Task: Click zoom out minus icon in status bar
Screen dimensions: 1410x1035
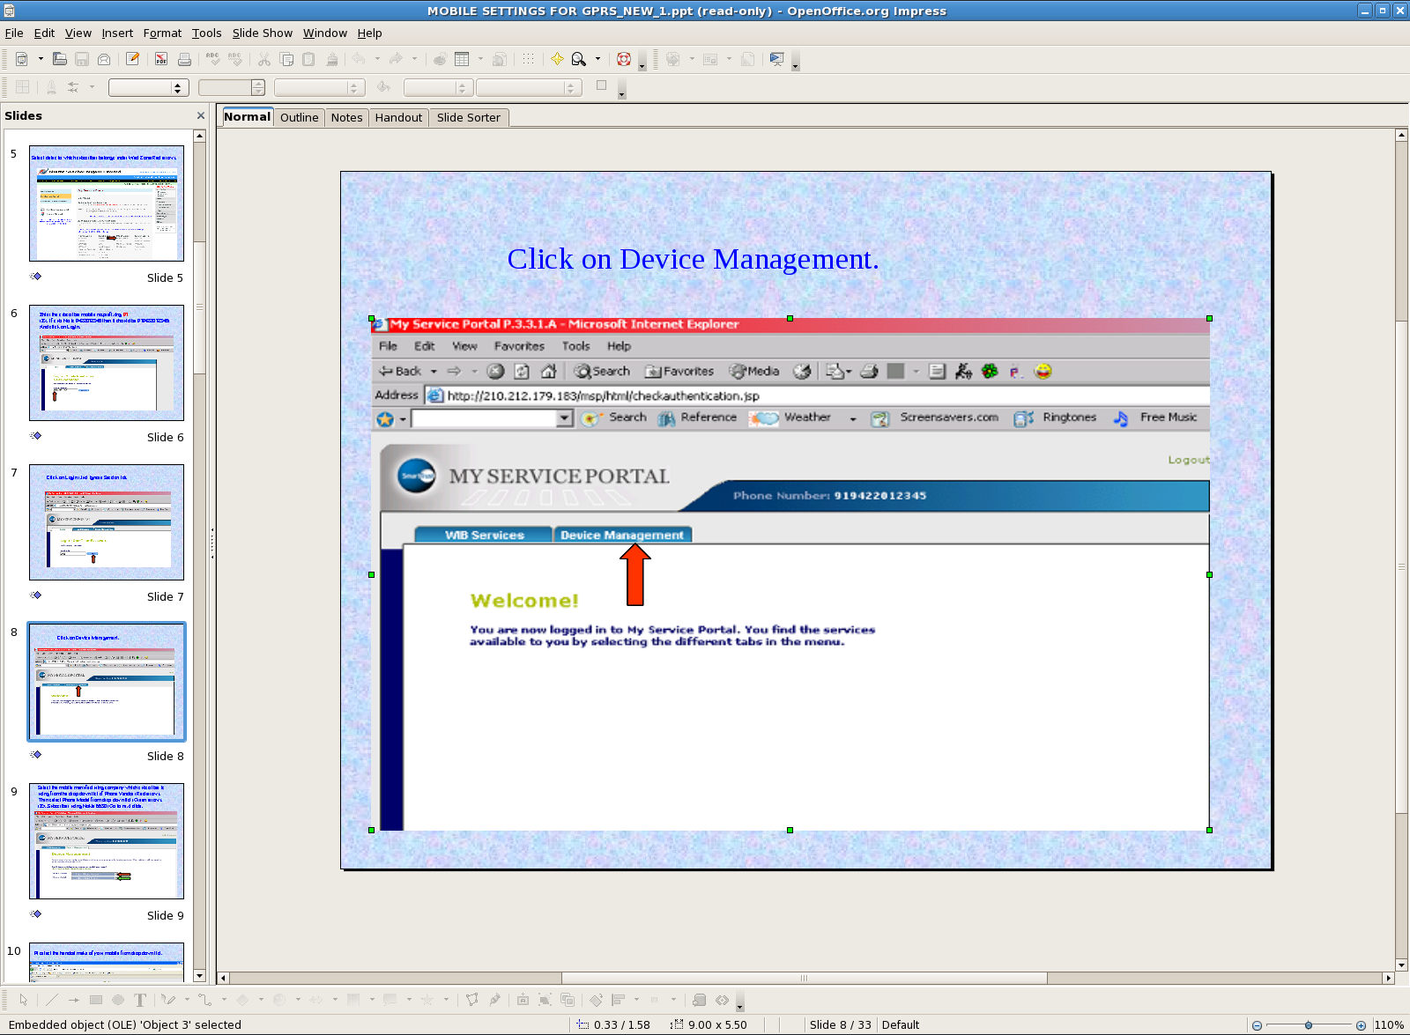Action: click(x=1258, y=1025)
